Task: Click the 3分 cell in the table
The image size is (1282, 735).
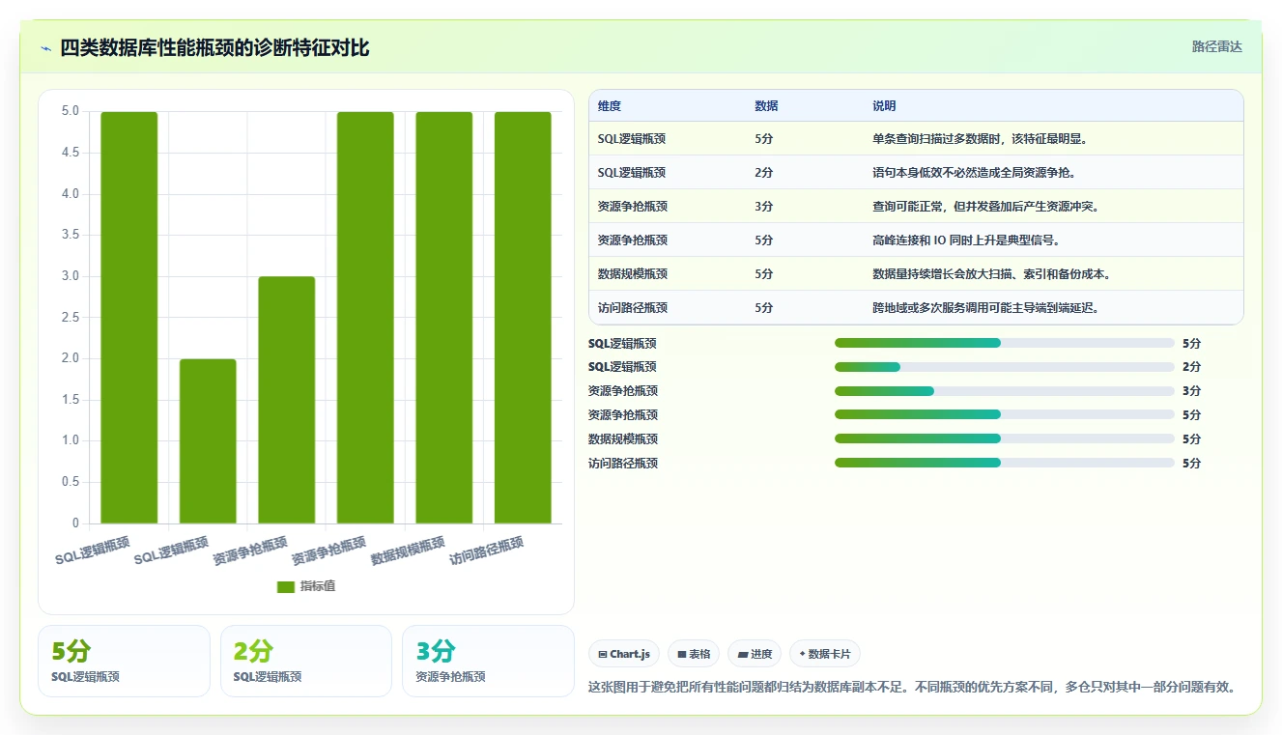Action: [x=764, y=207]
